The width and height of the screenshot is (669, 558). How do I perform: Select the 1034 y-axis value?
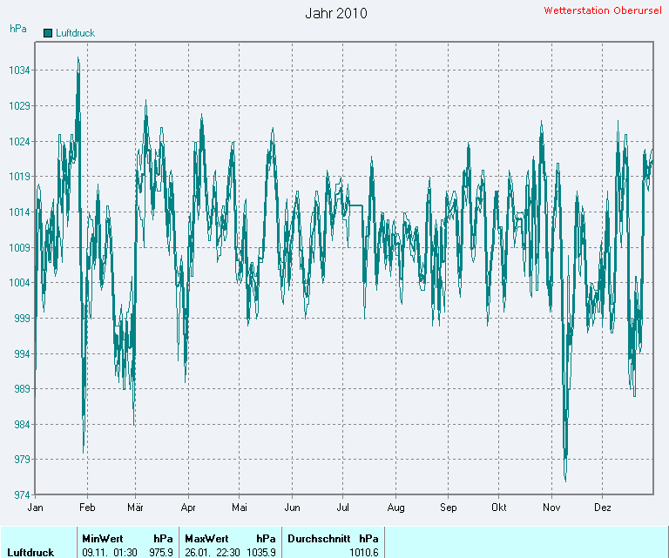click(20, 71)
